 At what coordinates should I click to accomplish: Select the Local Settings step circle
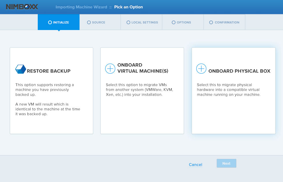coord(128,22)
